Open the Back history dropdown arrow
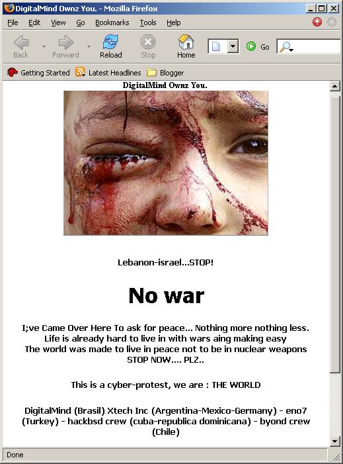This screenshot has height=464, width=343. (44, 46)
